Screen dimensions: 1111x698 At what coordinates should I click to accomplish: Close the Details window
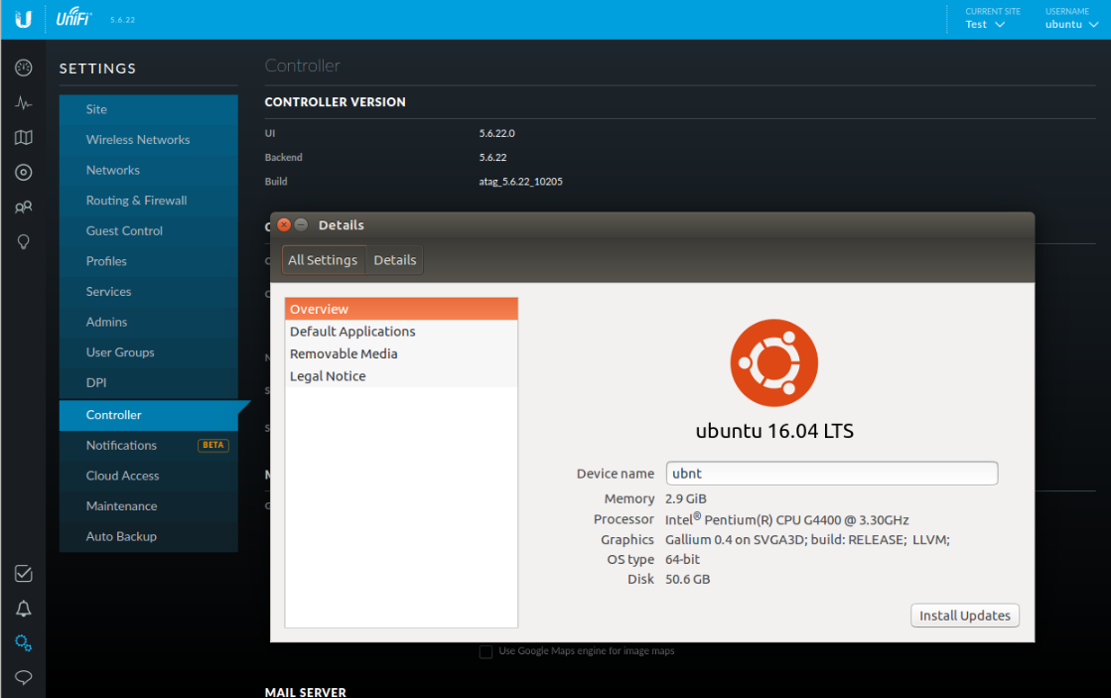coord(284,224)
